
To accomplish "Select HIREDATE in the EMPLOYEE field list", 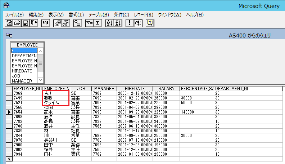I will 22,71.
